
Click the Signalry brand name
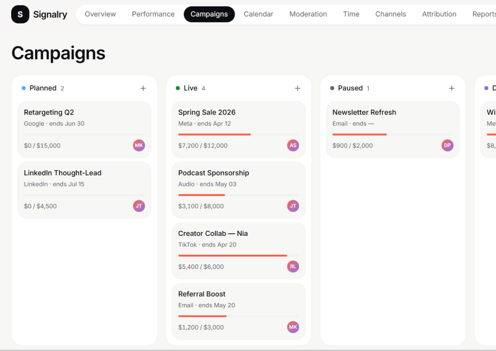[50, 15]
